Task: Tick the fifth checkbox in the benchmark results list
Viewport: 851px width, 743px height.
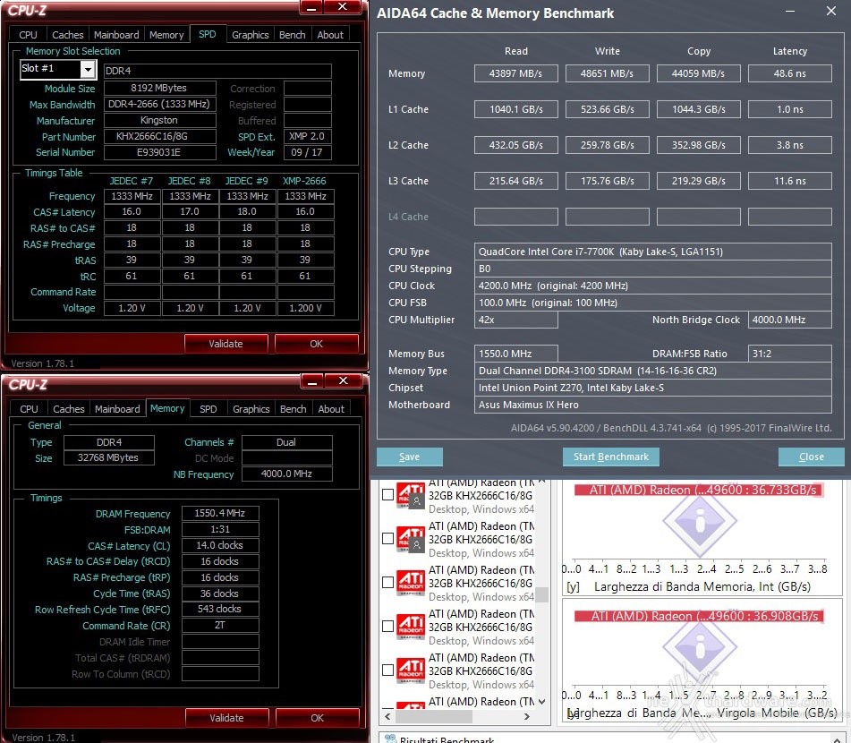Action: pyautogui.click(x=388, y=670)
